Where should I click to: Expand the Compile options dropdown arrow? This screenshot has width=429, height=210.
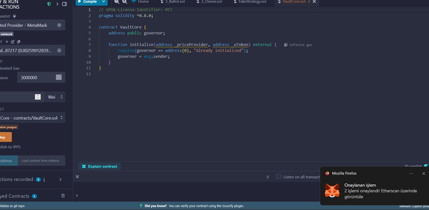point(104,2)
